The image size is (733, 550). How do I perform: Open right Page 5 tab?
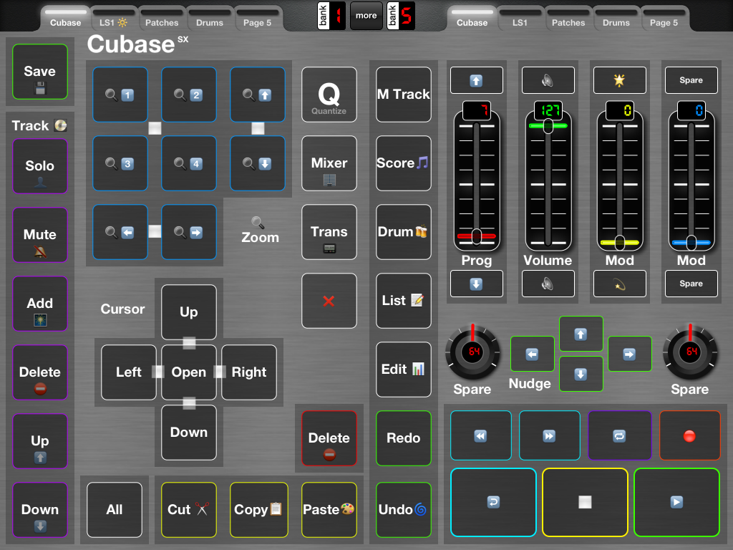664,19
